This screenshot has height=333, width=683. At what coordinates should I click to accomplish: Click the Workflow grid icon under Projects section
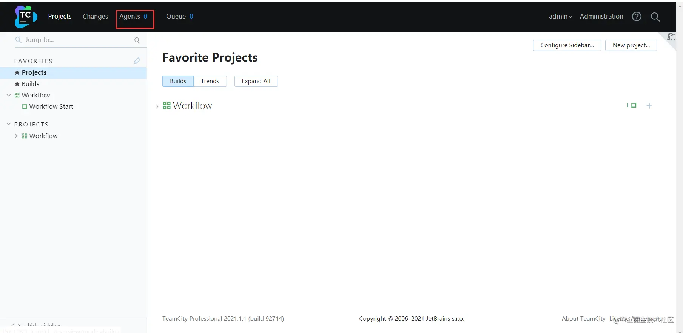coord(25,136)
